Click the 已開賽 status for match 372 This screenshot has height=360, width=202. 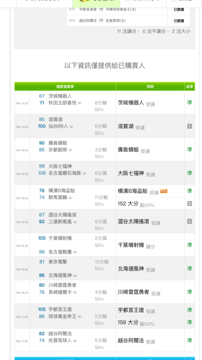(179, 10)
